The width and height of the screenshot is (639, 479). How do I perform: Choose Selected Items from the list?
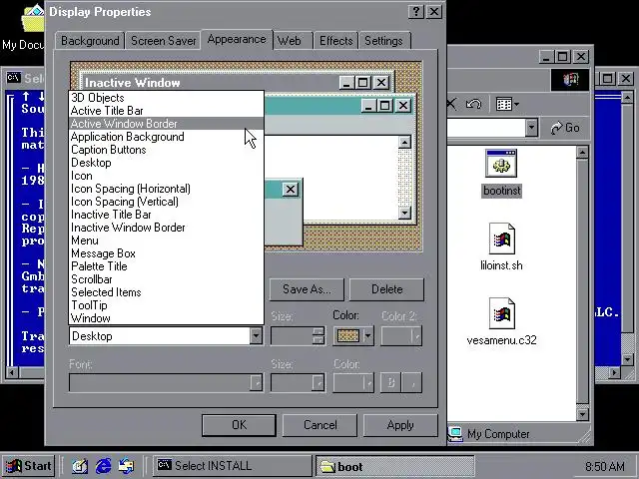click(167, 292)
